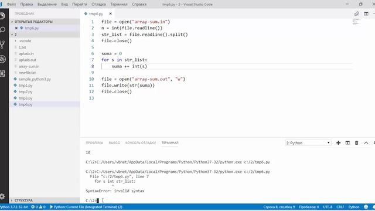Expand the Структура outline section
Image resolution: width=375 pixels, height=211 pixels.
[45, 200]
